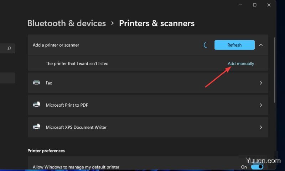
Task: Open Fax details via its chevron arrow
Action: [x=261, y=83]
